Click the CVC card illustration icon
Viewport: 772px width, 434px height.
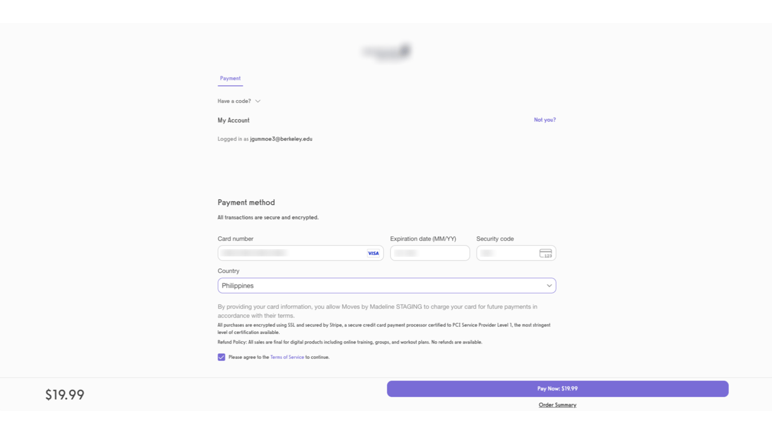[547, 253]
